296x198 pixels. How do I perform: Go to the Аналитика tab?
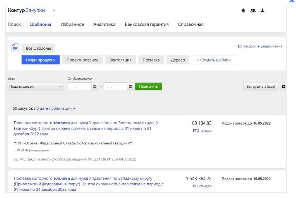(104, 24)
